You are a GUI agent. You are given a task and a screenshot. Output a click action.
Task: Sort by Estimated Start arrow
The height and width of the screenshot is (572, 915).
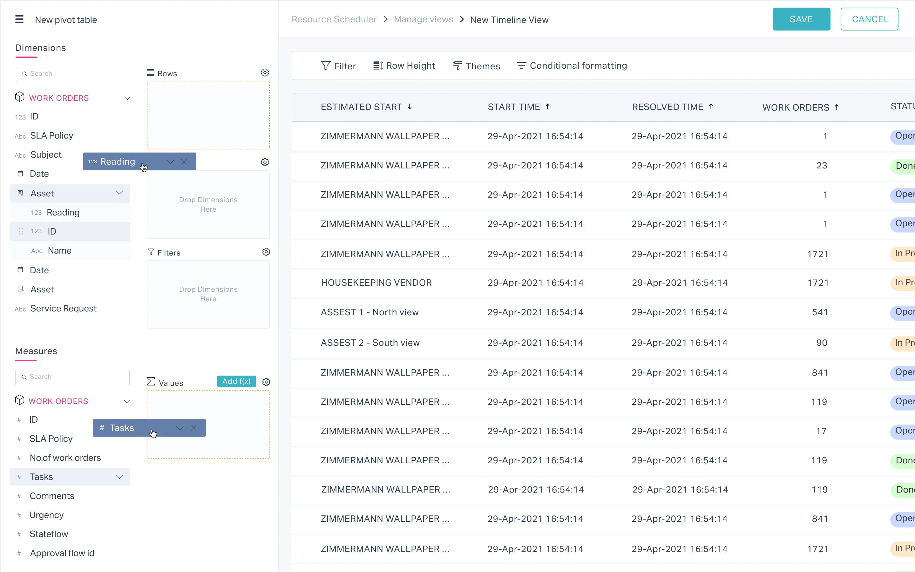coord(410,107)
